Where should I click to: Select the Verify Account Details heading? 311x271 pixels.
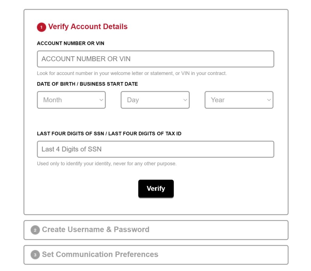(x=88, y=27)
